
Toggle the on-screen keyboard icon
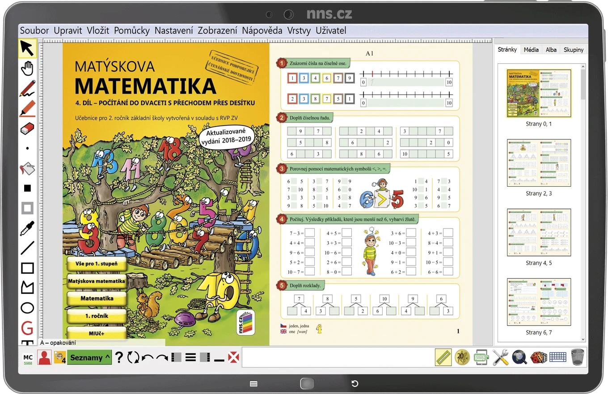point(481,357)
